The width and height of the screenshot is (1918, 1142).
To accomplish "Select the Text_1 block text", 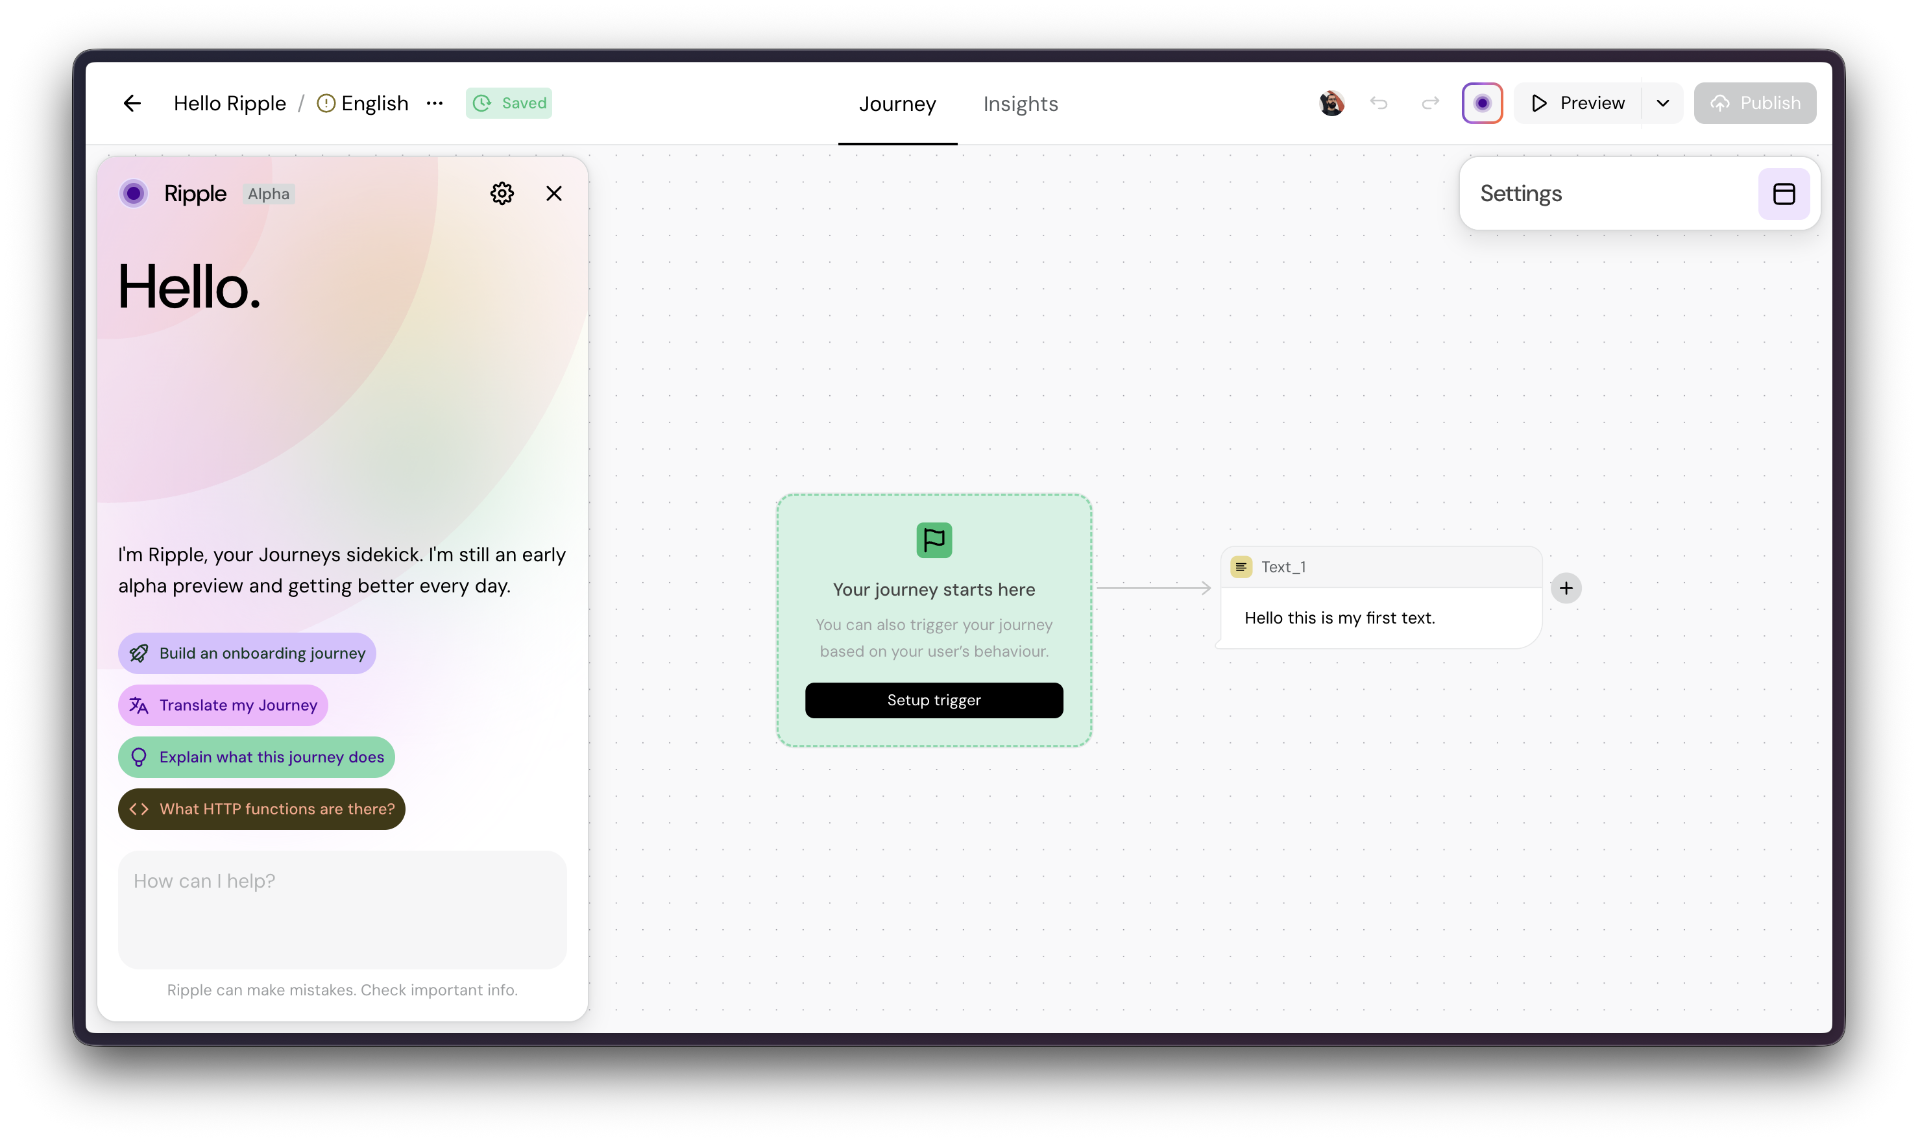I will click(1339, 618).
